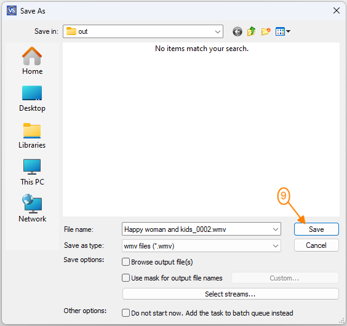Click the Save button
Image resolution: width=347 pixels, height=326 pixels.
[316, 229]
